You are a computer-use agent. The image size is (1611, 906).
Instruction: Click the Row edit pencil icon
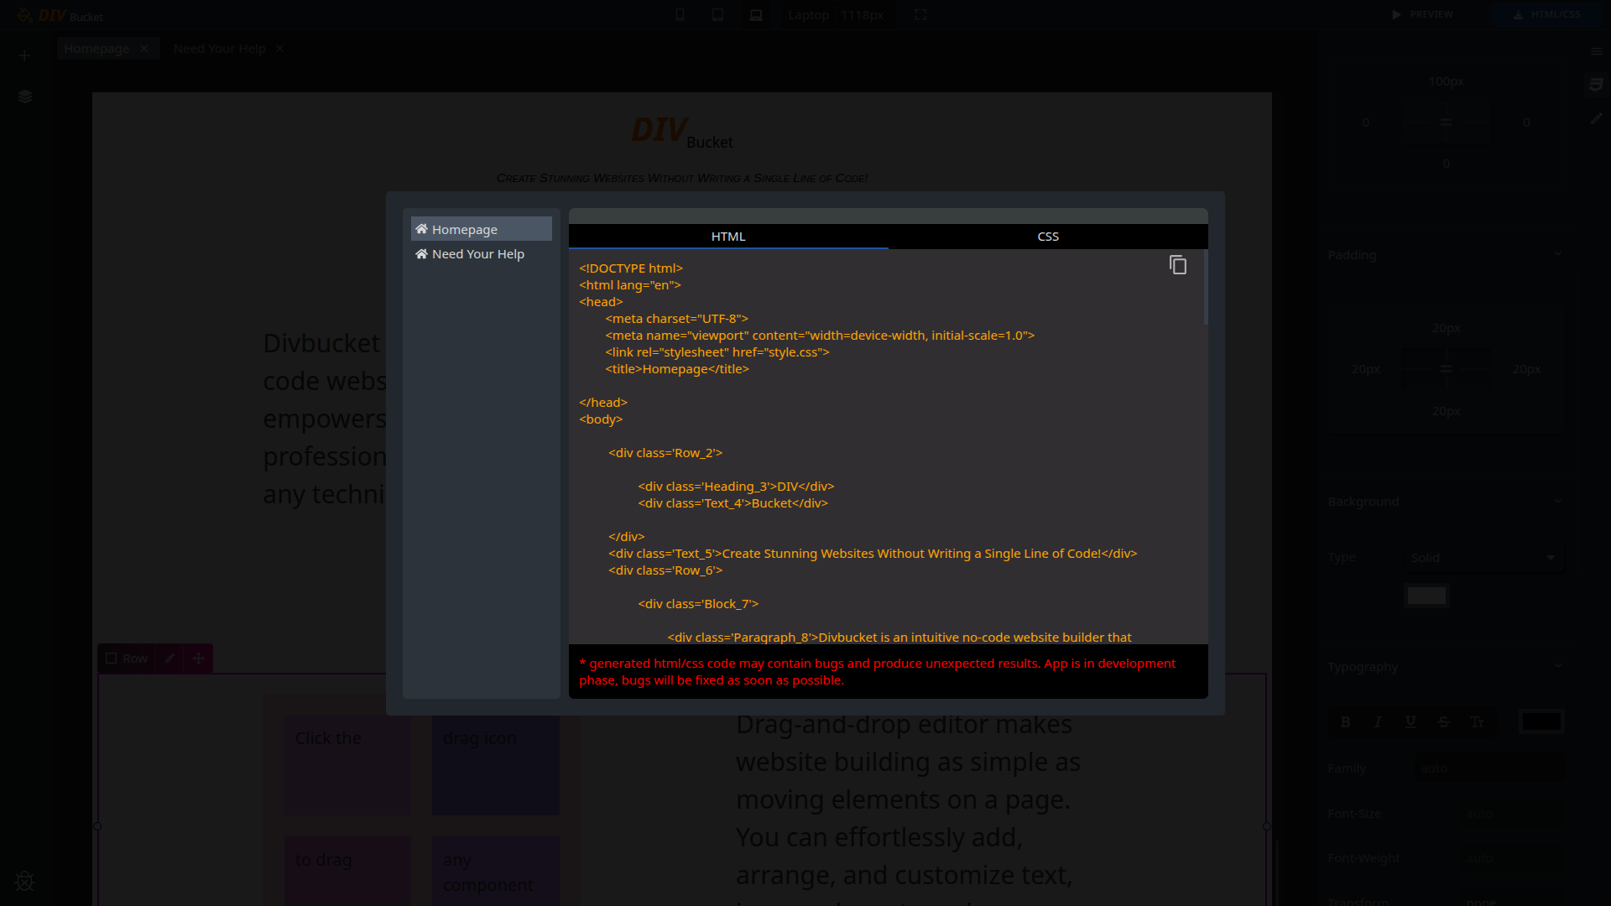(x=169, y=659)
